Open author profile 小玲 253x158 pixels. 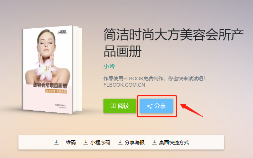pyautogui.click(x=109, y=66)
